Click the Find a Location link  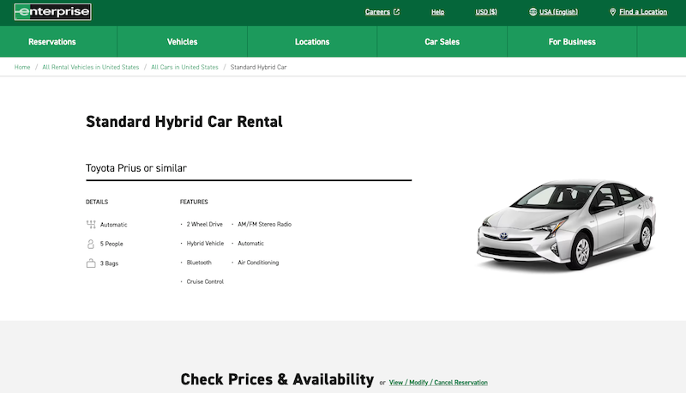pos(643,12)
